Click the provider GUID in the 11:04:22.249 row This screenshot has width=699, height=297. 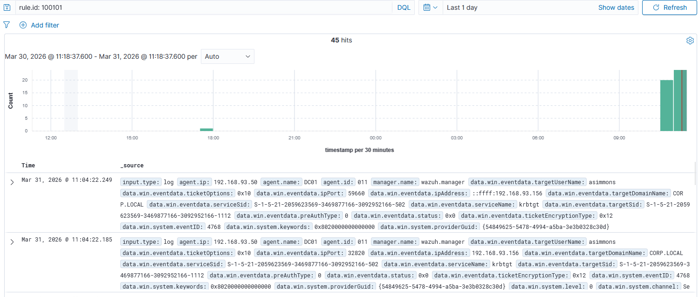546,227
